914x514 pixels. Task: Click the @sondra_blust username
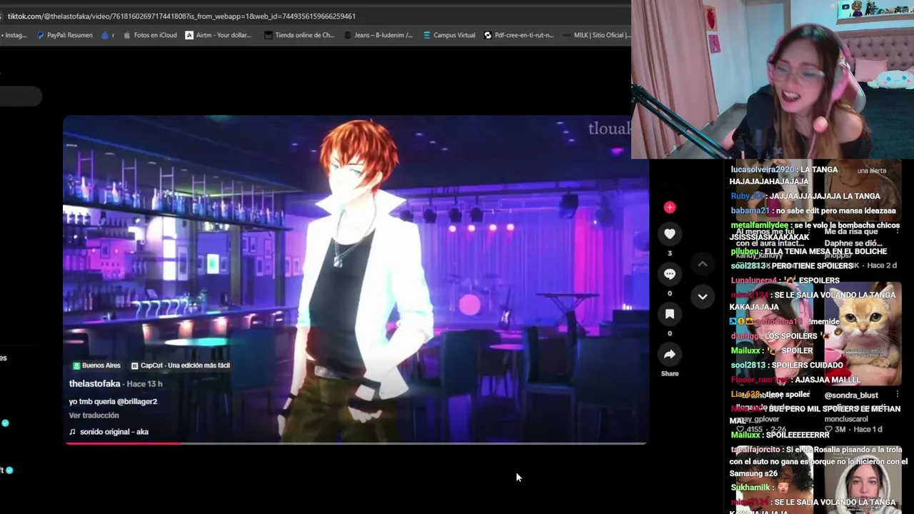(x=851, y=395)
